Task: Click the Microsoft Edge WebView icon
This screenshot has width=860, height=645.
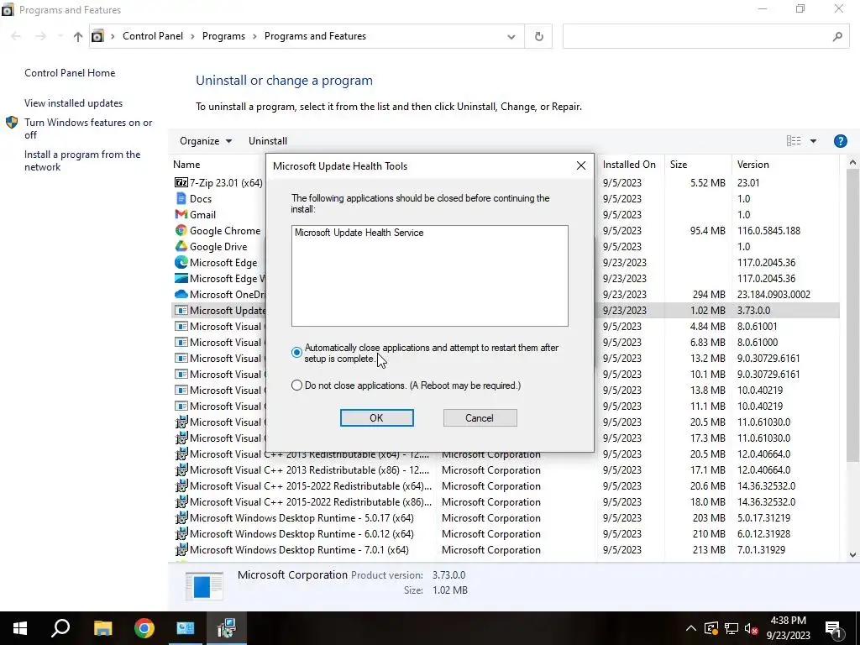Action: (181, 278)
